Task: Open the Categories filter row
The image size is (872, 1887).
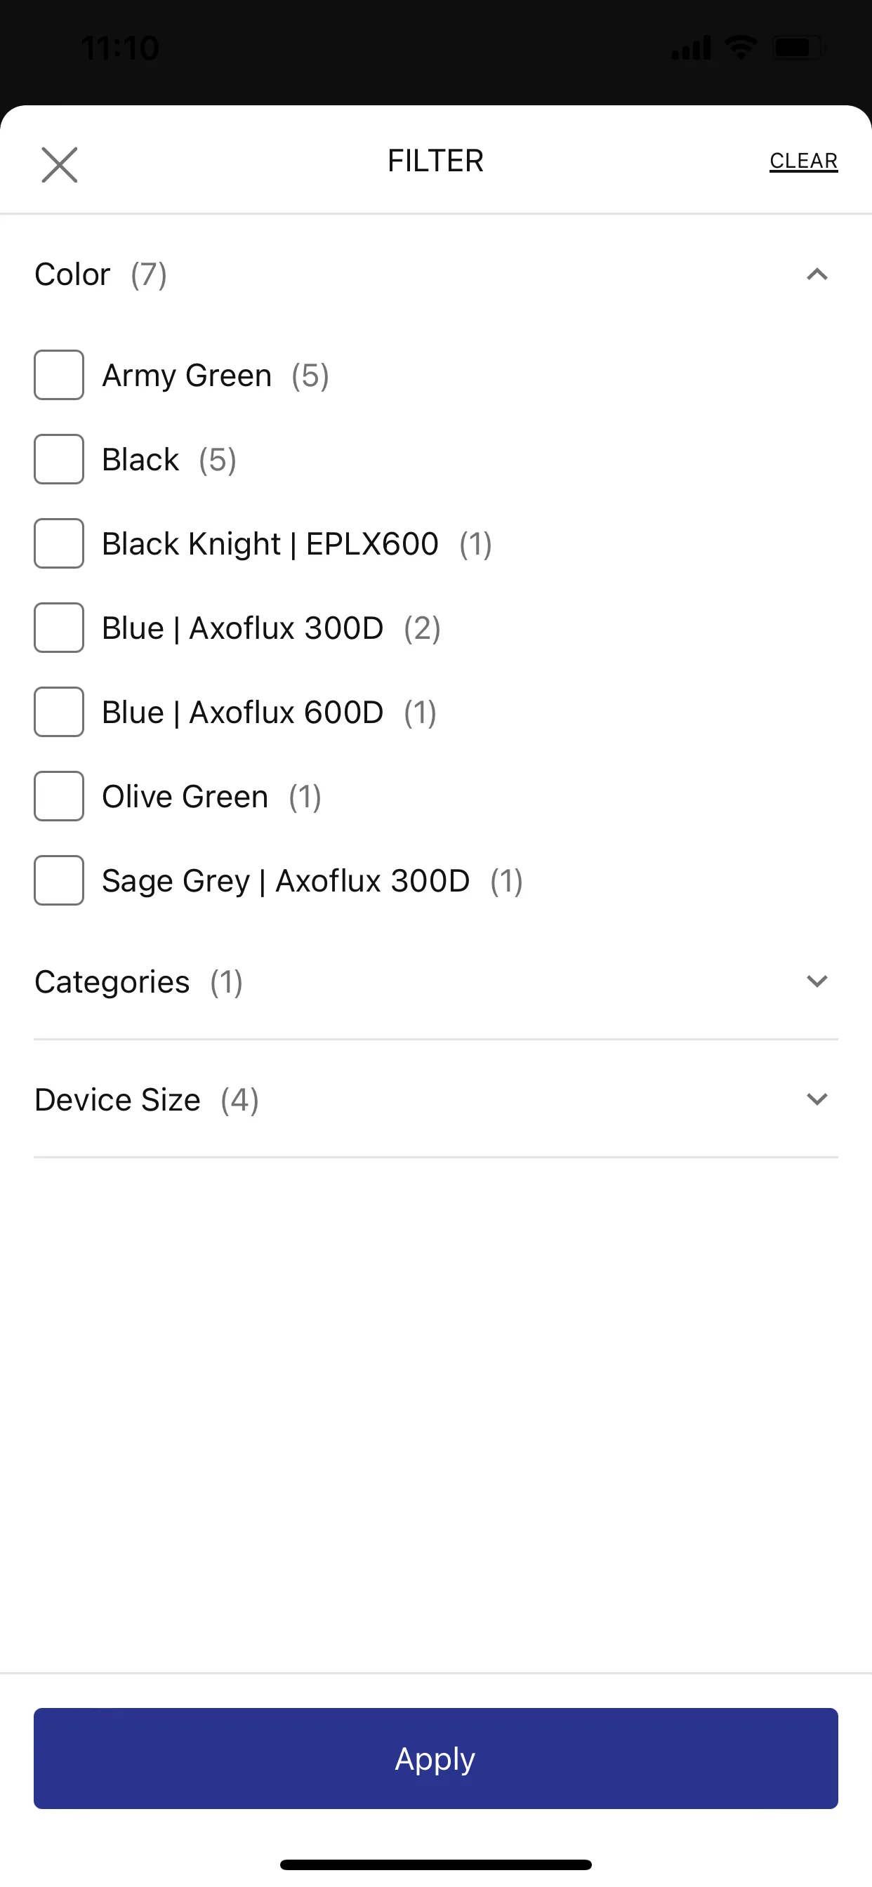Action: click(436, 981)
